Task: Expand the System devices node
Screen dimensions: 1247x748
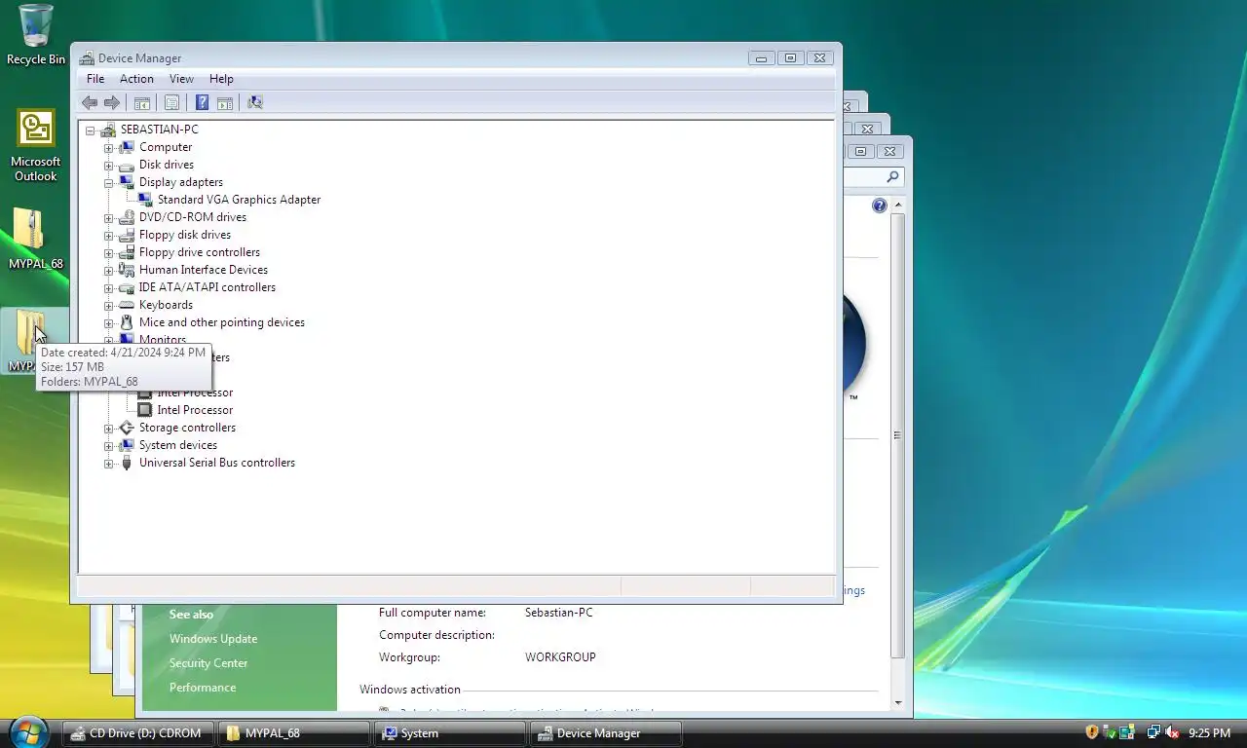Action: coord(108,445)
